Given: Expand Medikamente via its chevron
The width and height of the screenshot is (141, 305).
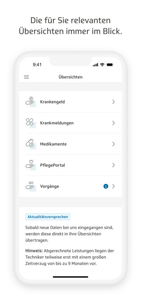Looking at the screenshot, I should click(x=114, y=144).
